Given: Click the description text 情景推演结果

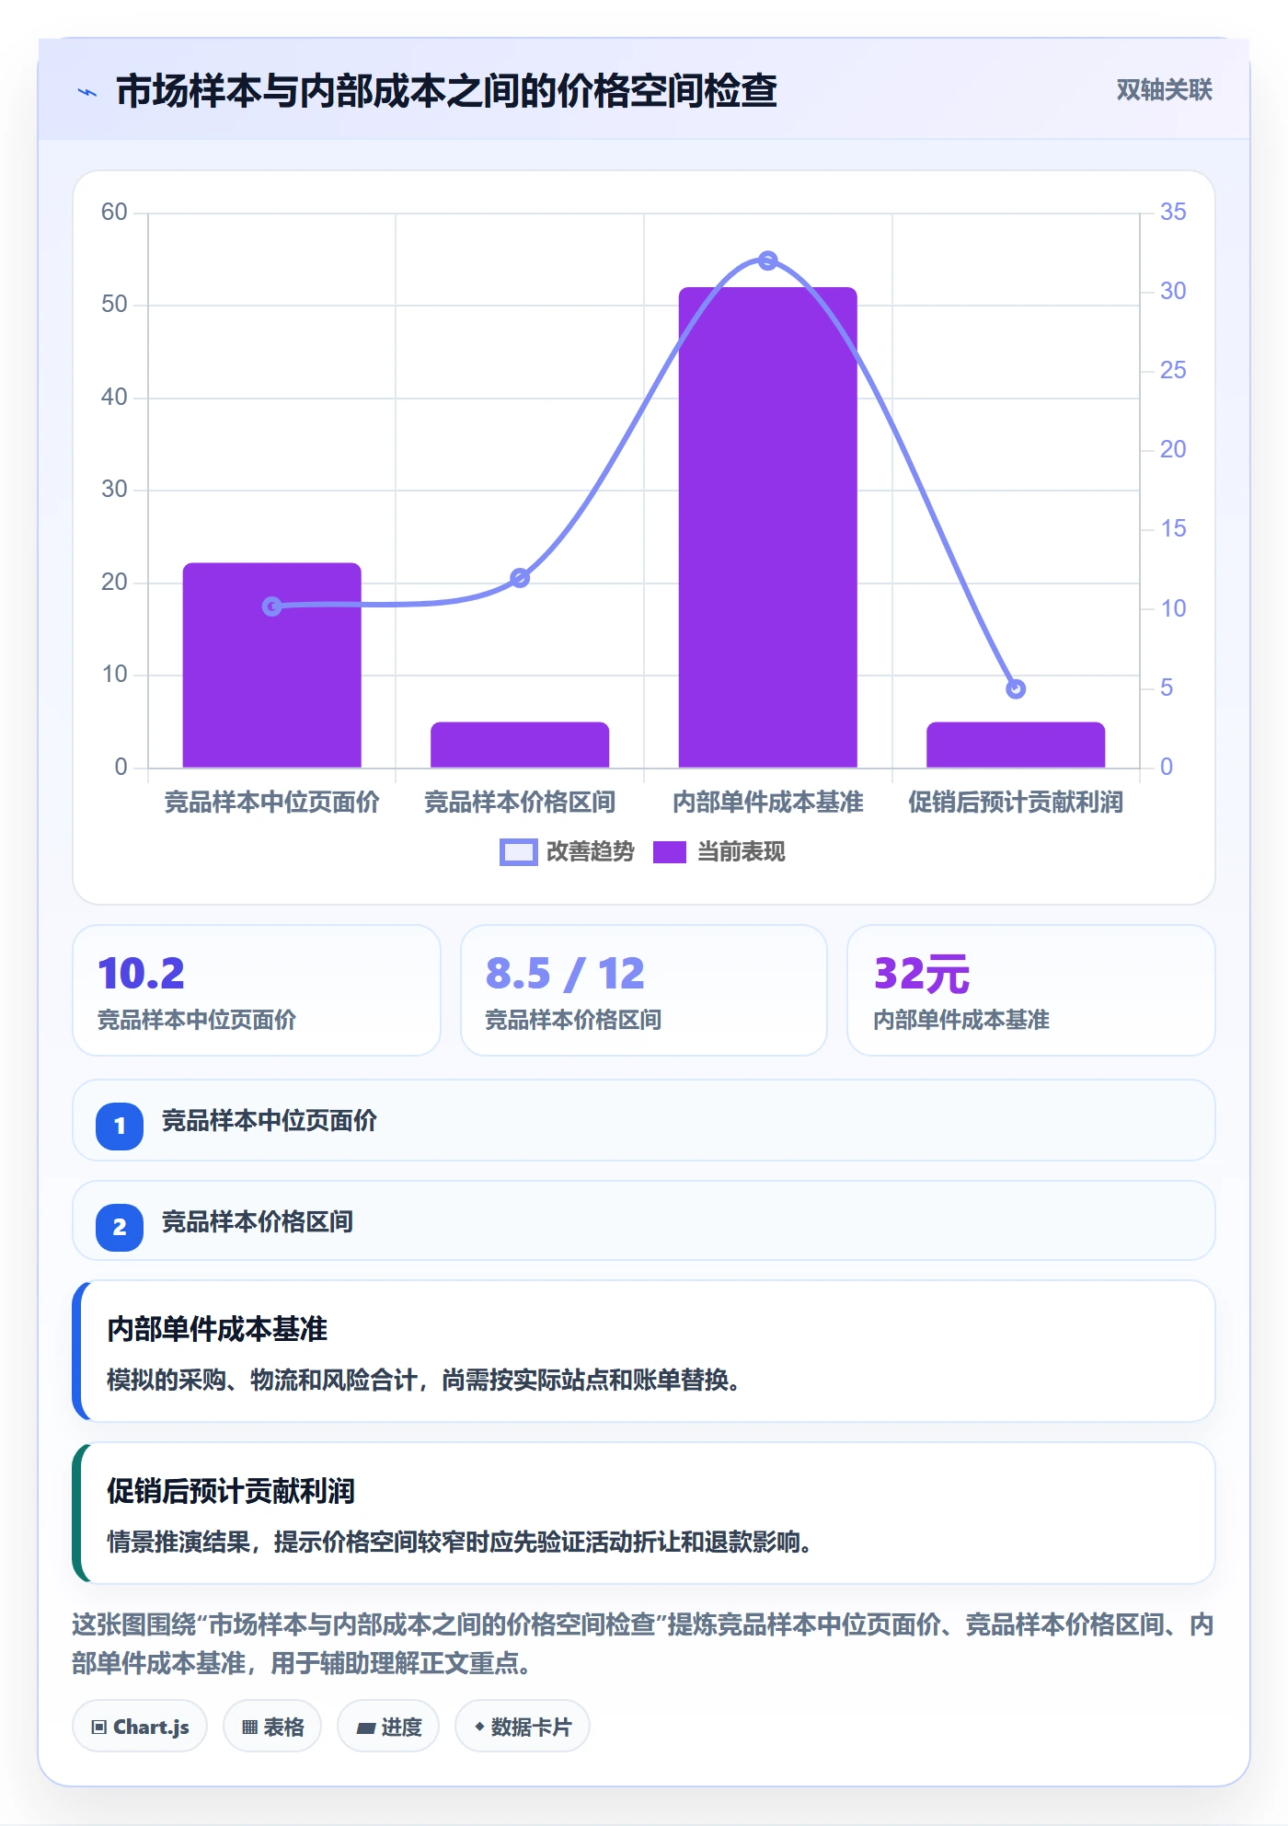Looking at the screenshot, I should [178, 1542].
